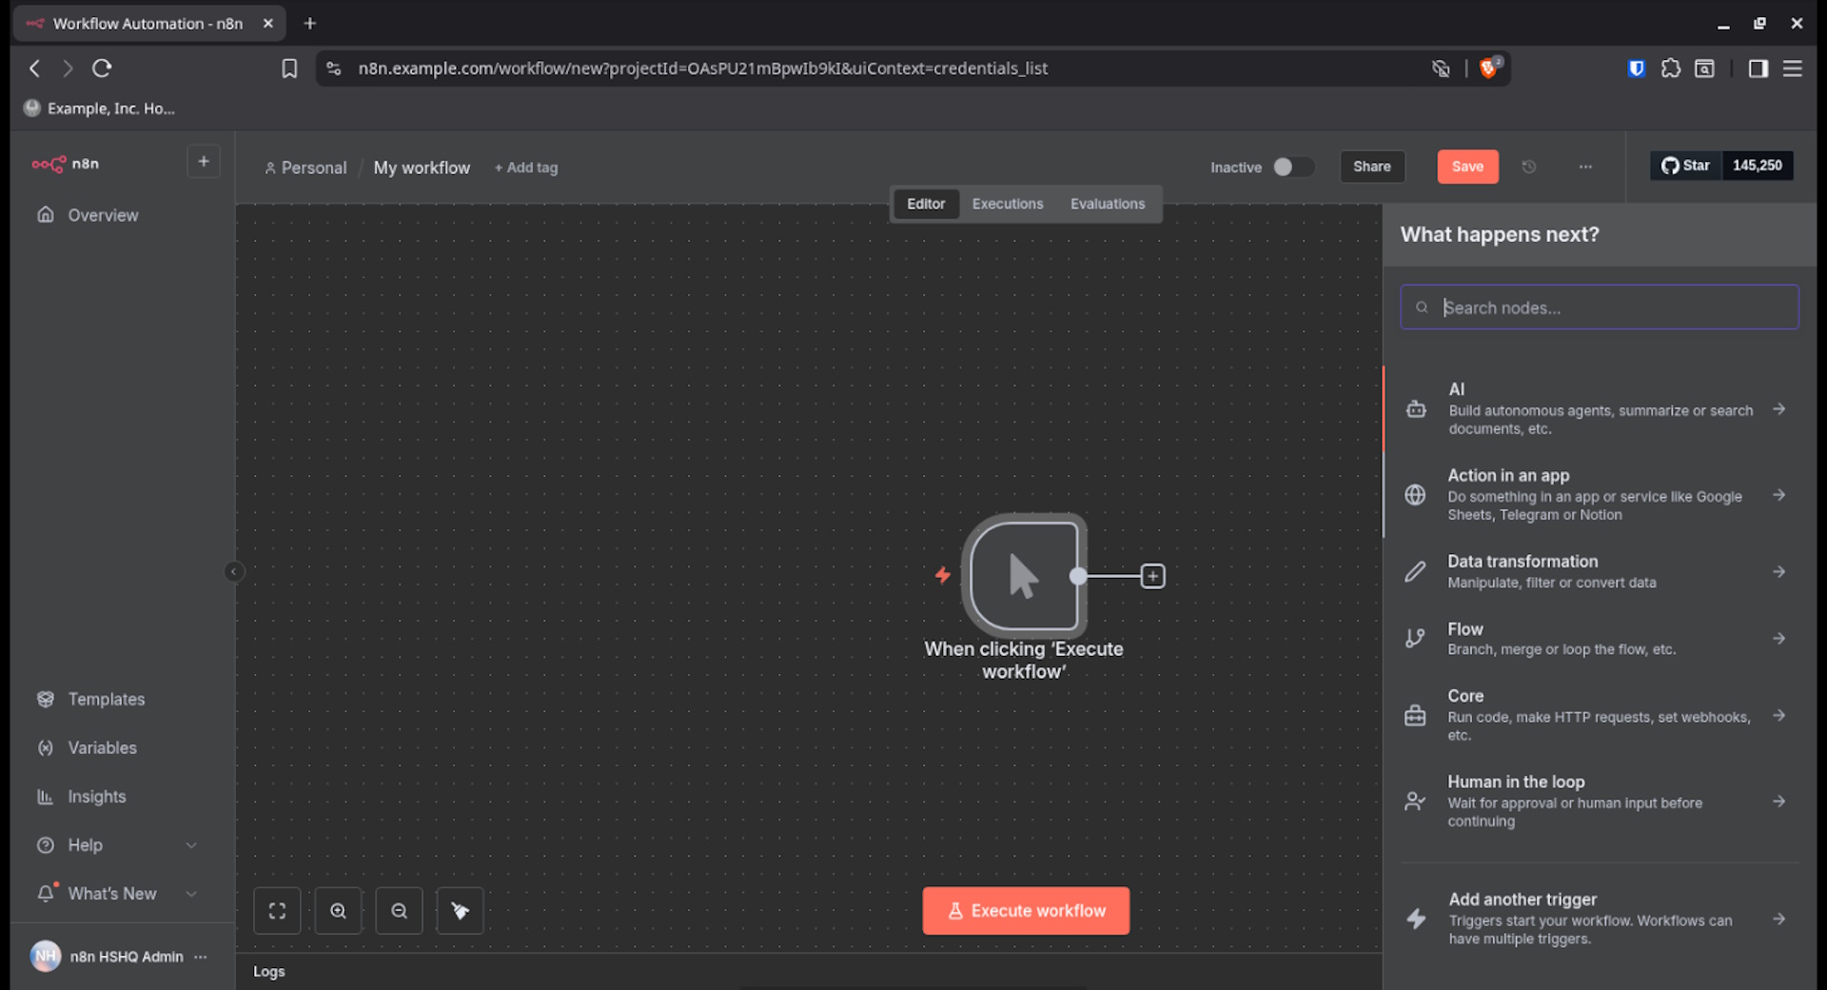Toggle the workflow Inactive switch
1827x990 pixels.
click(x=1292, y=167)
